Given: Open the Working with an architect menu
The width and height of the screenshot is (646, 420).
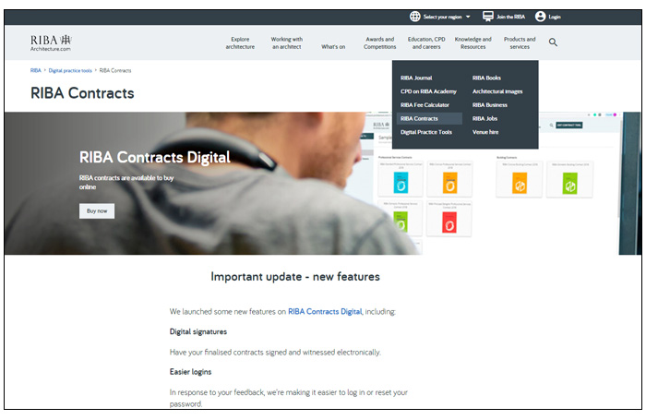Looking at the screenshot, I should (287, 42).
